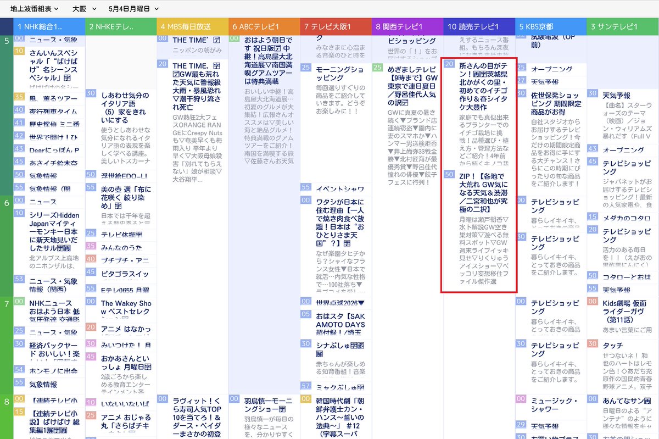Open the Eテレ0655 program entry
Image resolution: width=659 pixels, height=439 pixels.
pos(126,289)
